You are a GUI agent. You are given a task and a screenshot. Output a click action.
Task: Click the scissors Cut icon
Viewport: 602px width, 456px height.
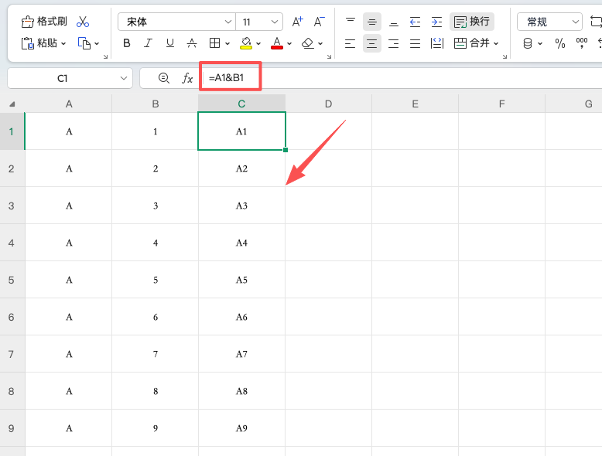(83, 22)
